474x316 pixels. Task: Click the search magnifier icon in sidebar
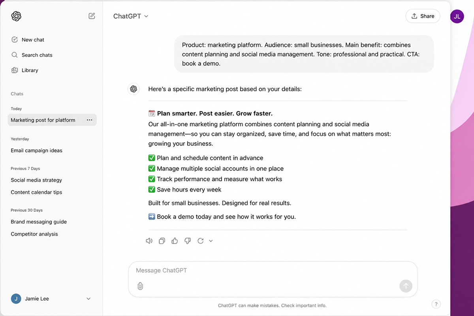pos(15,55)
